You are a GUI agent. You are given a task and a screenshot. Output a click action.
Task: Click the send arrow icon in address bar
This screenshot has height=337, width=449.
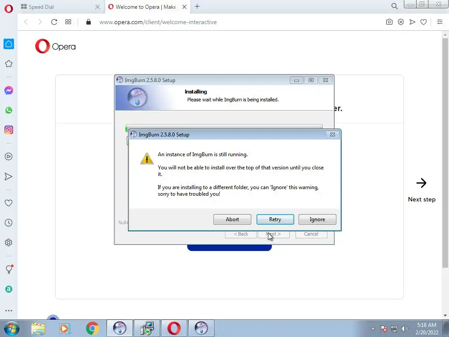pos(412,22)
